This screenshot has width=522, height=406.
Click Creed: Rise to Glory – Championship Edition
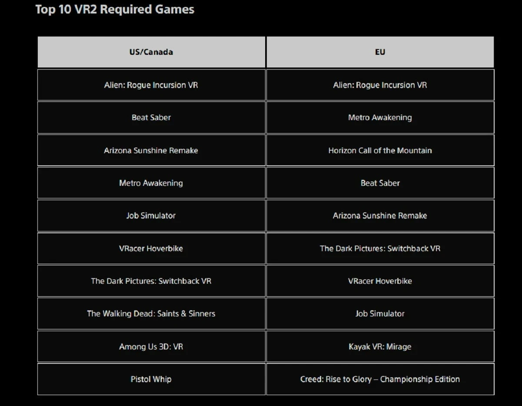point(380,379)
